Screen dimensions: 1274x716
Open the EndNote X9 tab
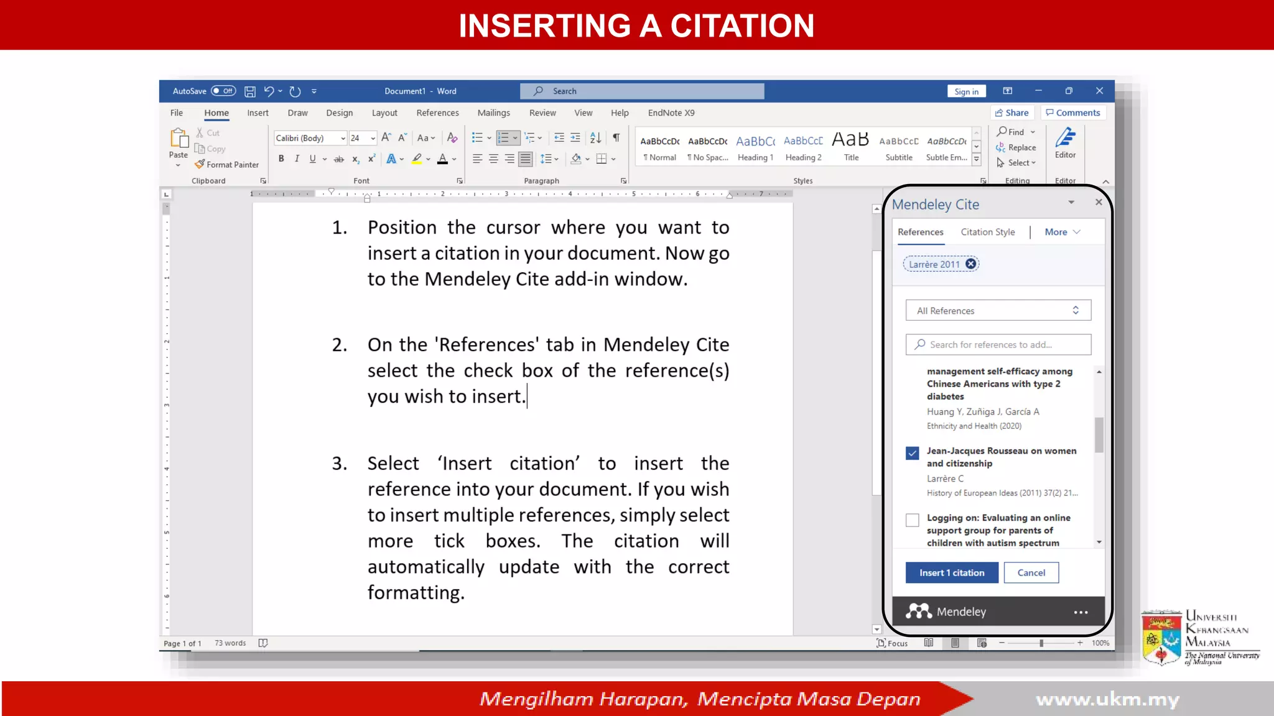(671, 113)
